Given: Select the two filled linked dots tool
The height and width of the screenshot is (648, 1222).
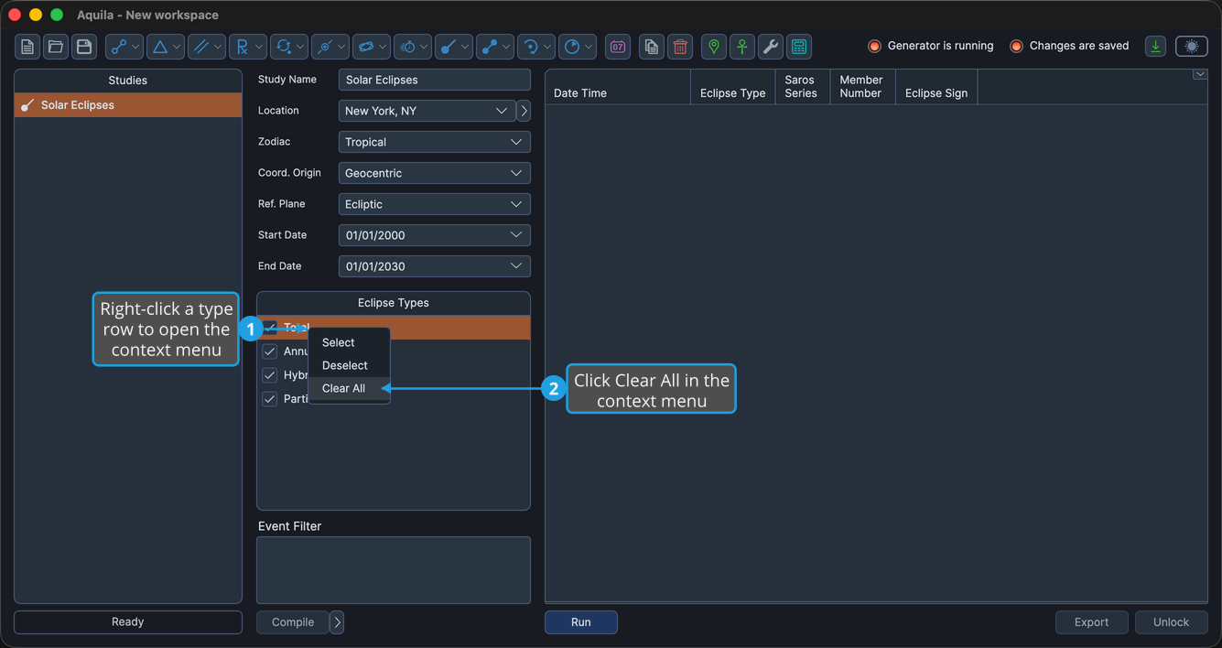Looking at the screenshot, I should point(495,47).
